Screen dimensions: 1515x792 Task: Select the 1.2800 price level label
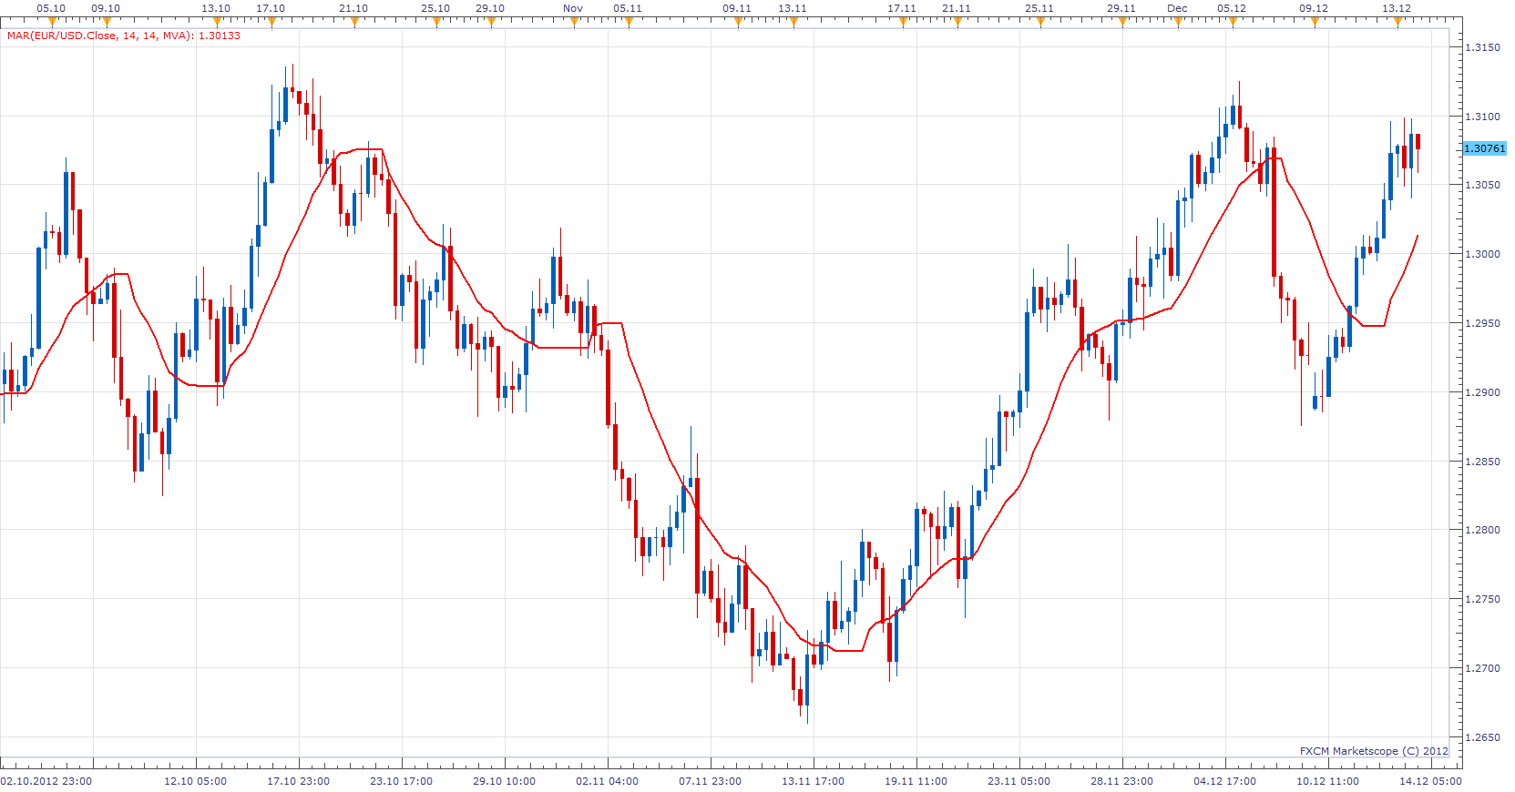coord(1482,530)
